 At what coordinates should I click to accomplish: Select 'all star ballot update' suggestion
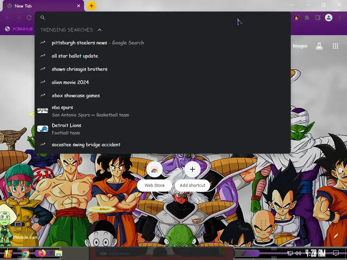coord(162,56)
